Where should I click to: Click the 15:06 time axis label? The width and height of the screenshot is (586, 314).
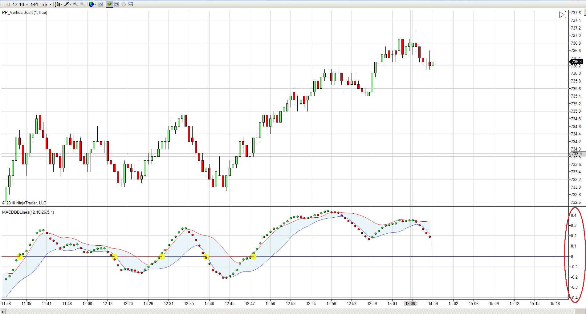[474, 304]
